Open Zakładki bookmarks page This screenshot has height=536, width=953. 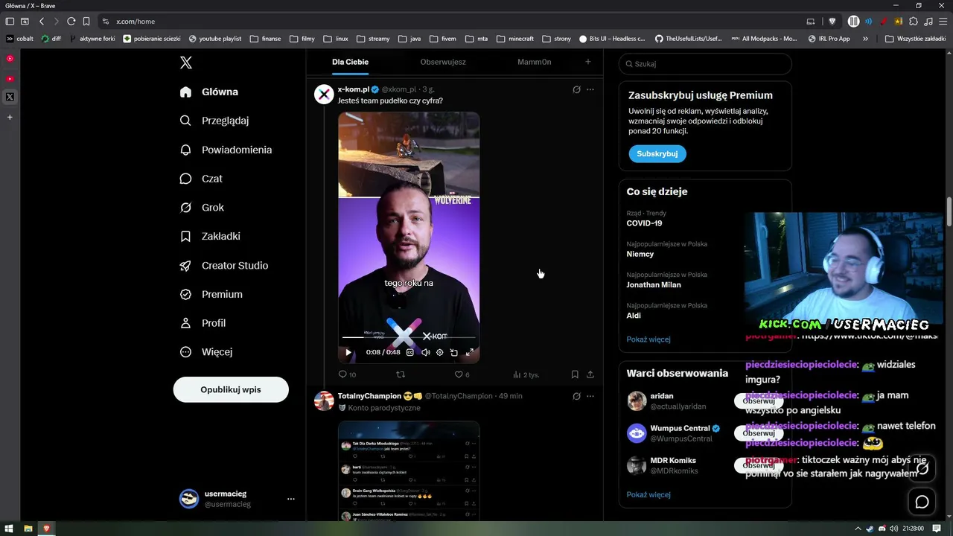211,236
